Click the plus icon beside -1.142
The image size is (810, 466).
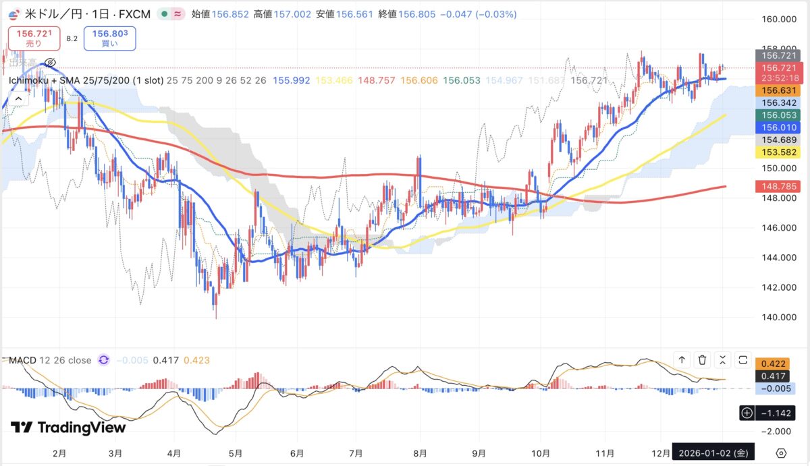(x=747, y=413)
